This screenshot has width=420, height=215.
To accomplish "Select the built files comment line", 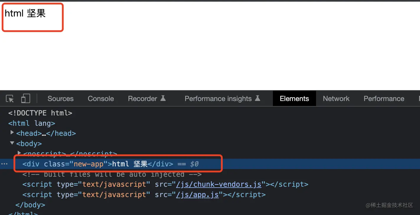I will point(112,174).
